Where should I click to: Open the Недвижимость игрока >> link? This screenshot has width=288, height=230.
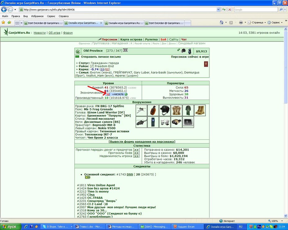tap(136, 156)
